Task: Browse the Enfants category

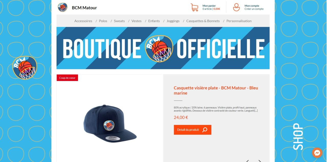Action: 154,21
